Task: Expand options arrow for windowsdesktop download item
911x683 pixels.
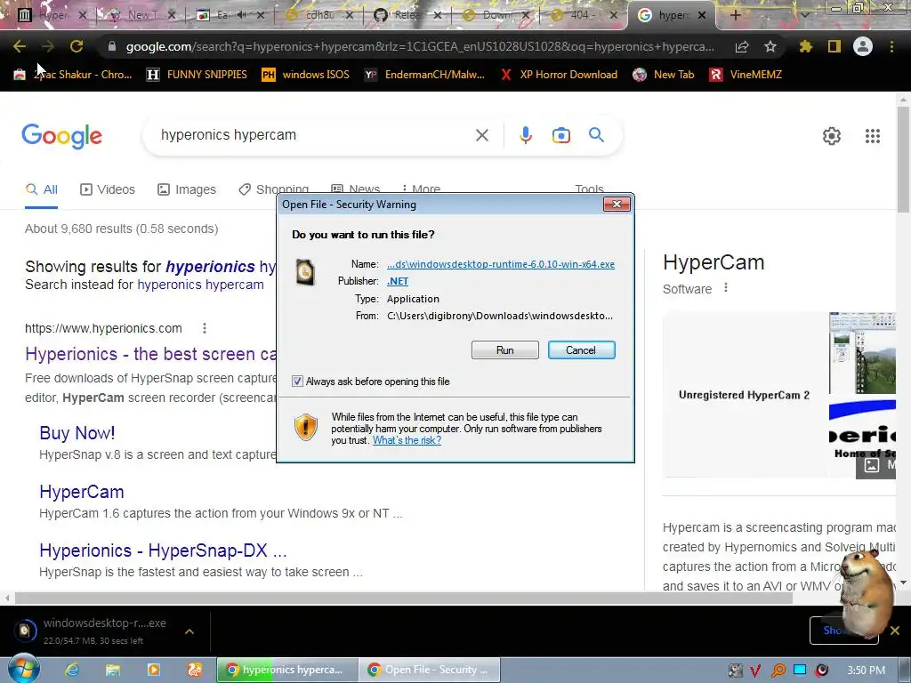Action: coord(189,631)
